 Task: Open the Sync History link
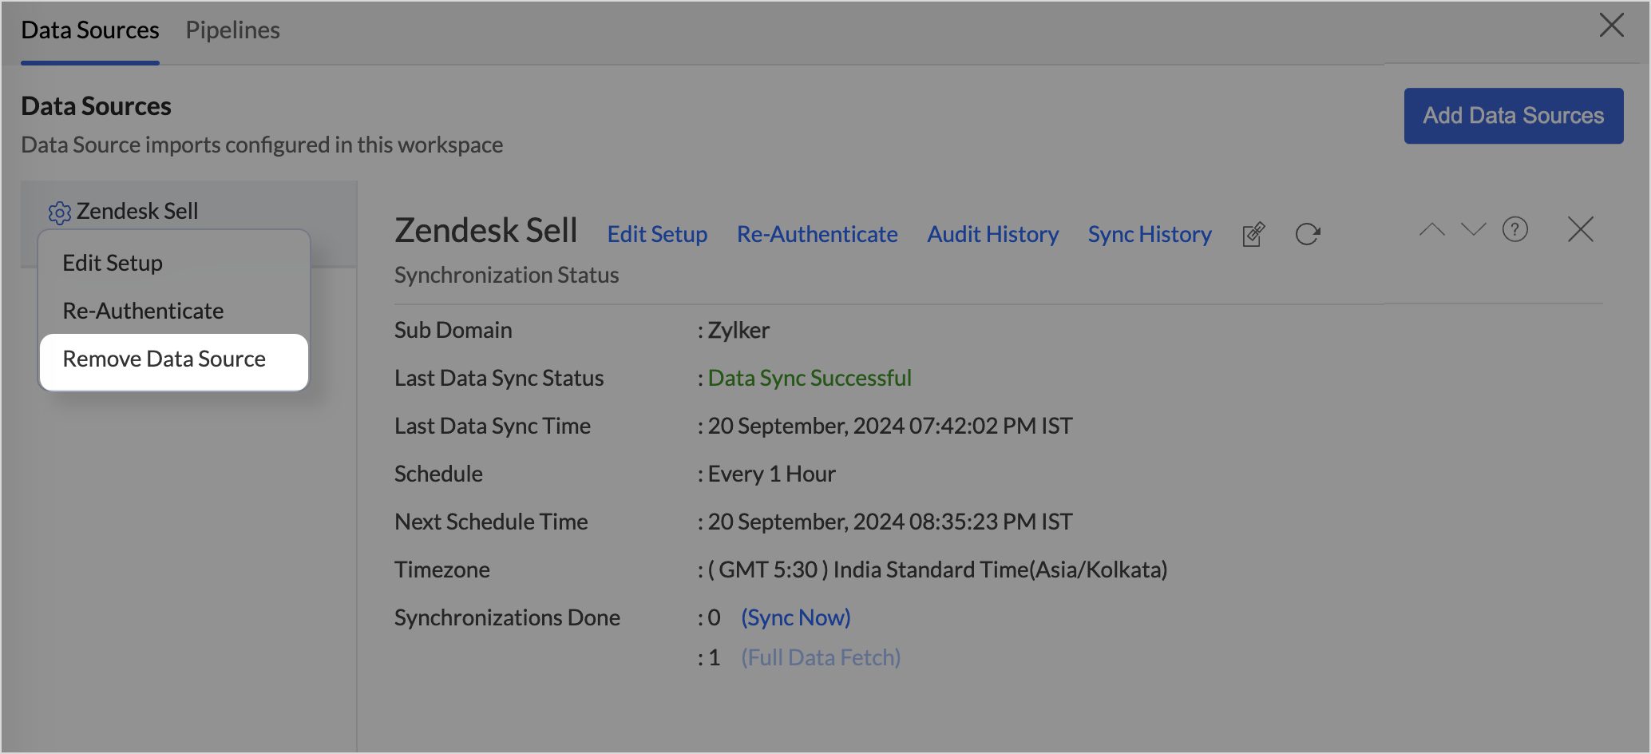(1150, 234)
